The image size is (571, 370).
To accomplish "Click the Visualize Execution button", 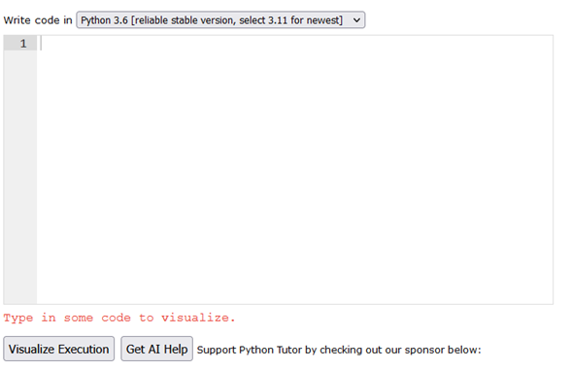I will 58,349.
